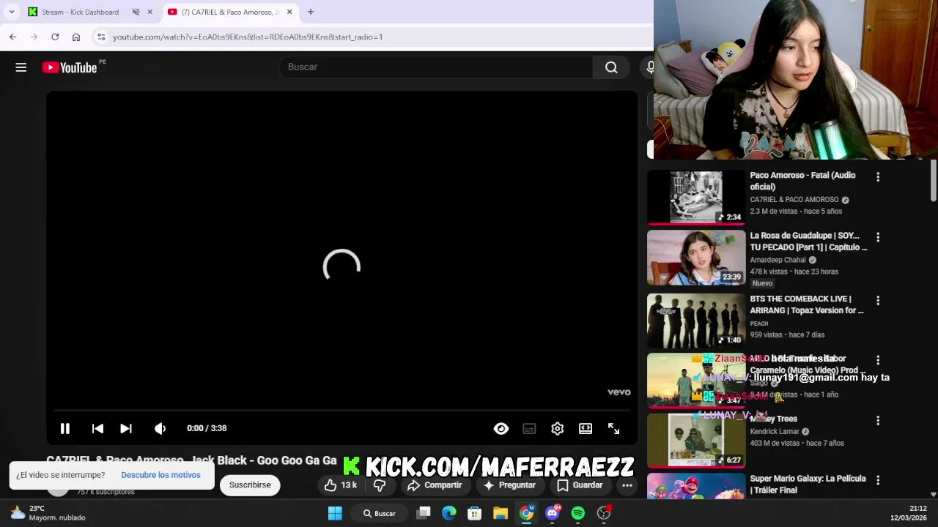Click the magnifier search button on YouTube

(x=611, y=67)
